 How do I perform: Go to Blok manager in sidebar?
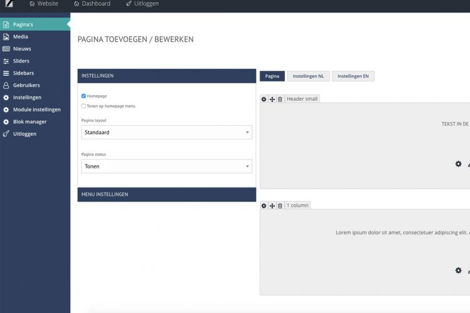[x=29, y=121]
